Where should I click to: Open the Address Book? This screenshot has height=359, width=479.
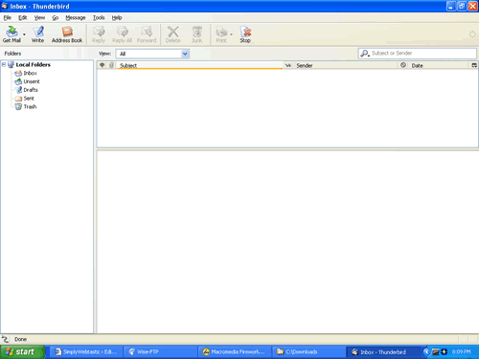67,34
